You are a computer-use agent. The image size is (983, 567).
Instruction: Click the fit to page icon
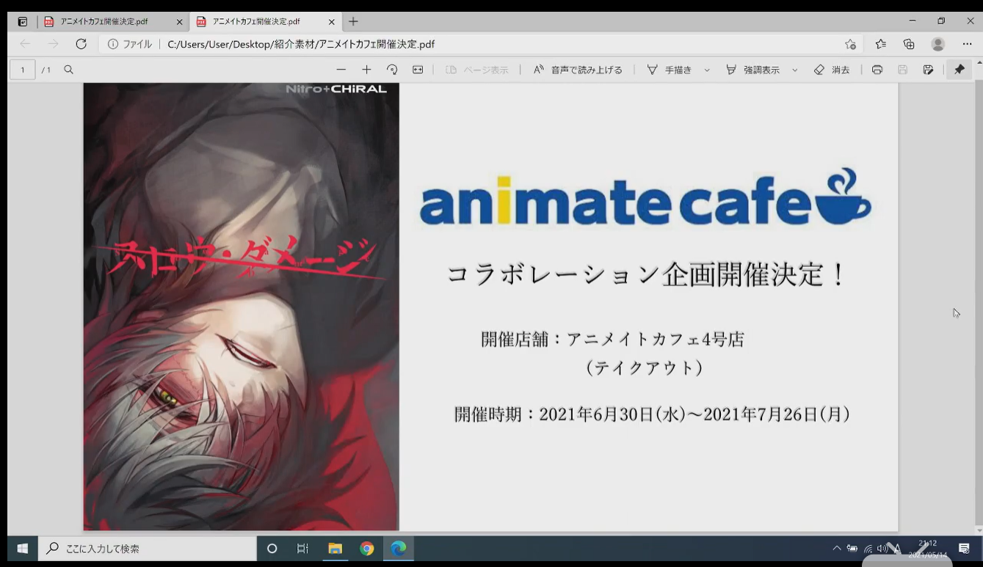[418, 70]
